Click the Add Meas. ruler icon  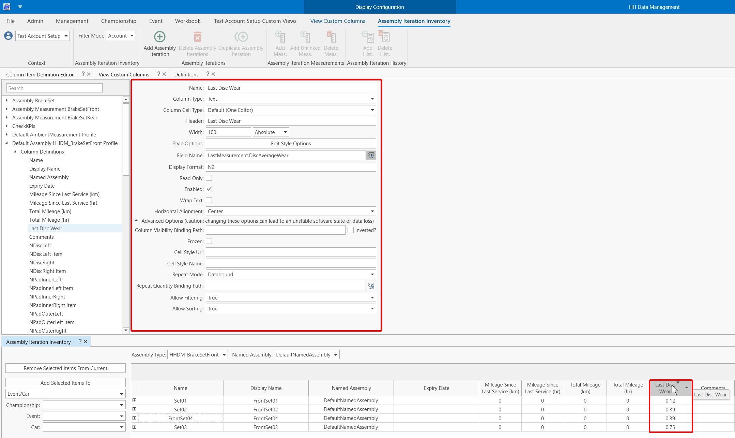280,36
